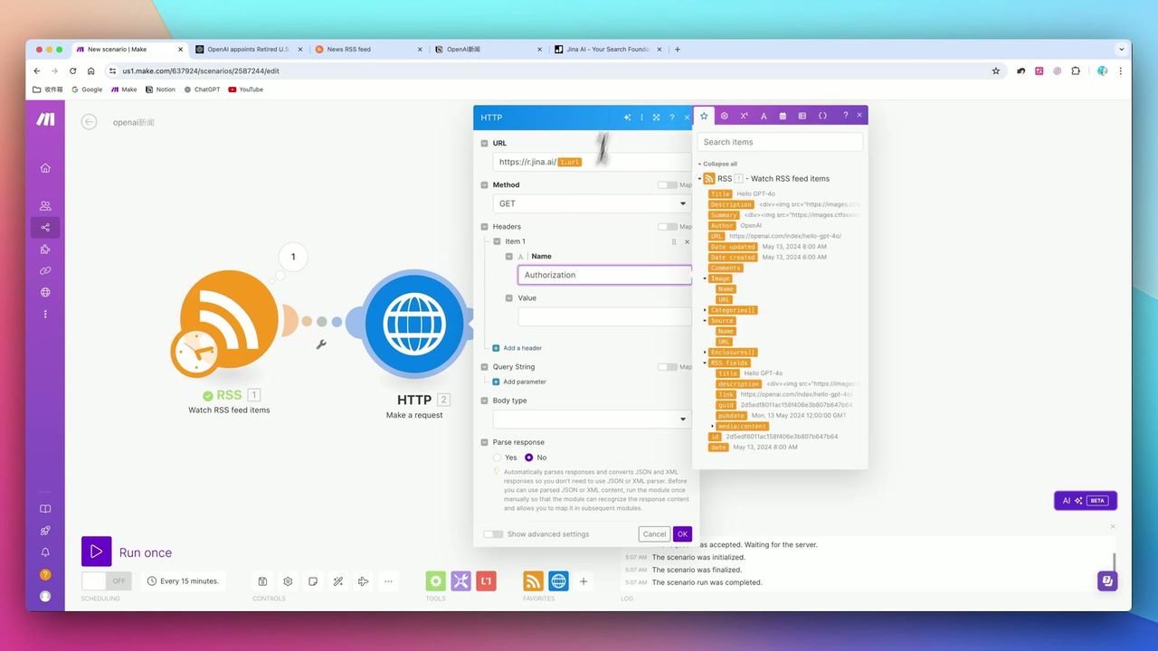The image size is (1158, 651).
Task: Click the purple Tools wrench icon
Action: (x=460, y=581)
